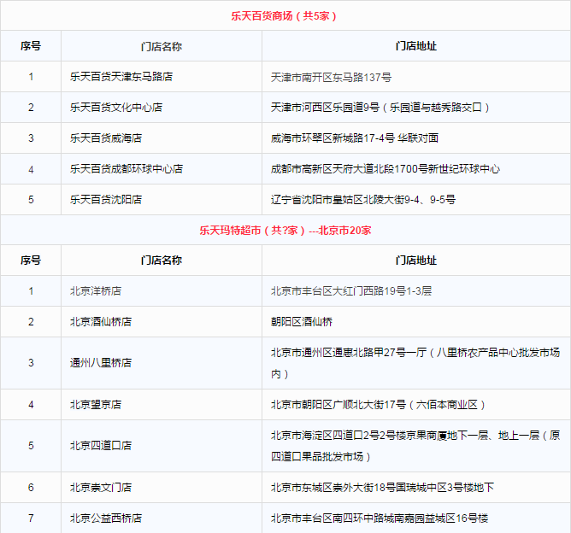The image size is (571, 533).
Task: Click the 北京洋桥店 store name
Action: [96, 291]
